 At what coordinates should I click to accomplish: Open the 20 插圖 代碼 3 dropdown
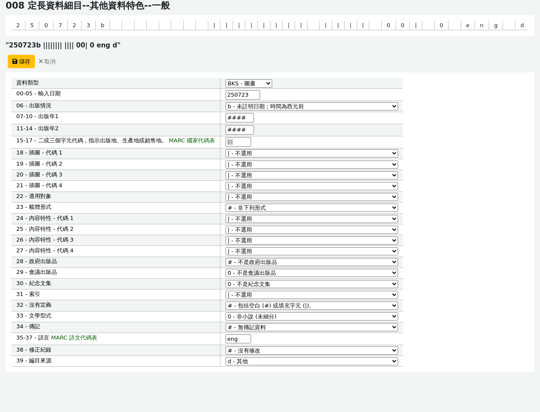[x=312, y=175]
